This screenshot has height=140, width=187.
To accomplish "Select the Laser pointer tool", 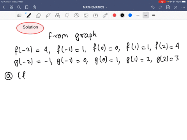I will 105,16.
